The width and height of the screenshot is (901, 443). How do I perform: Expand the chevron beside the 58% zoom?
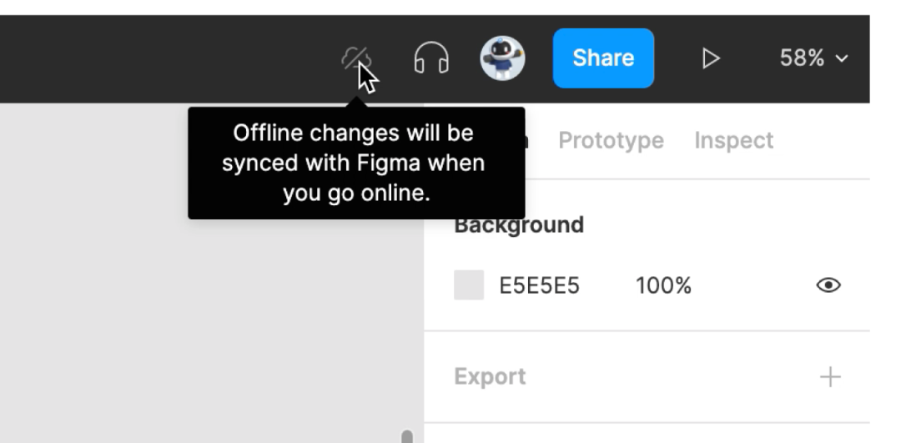click(x=841, y=58)
